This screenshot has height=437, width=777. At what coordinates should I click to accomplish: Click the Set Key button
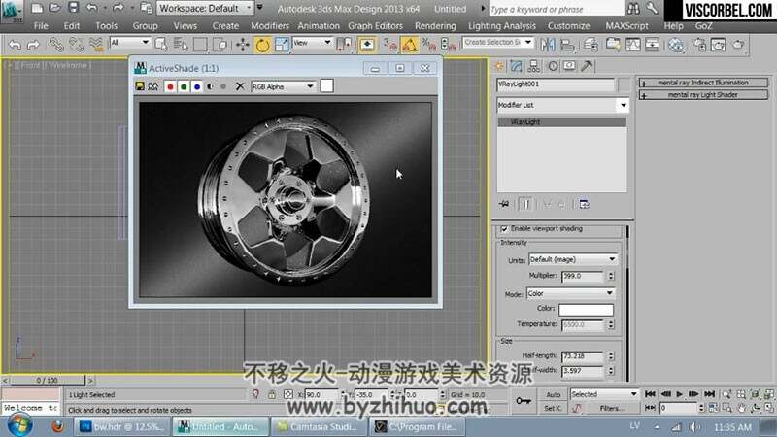pyautogui.click(x=553, y=408)
